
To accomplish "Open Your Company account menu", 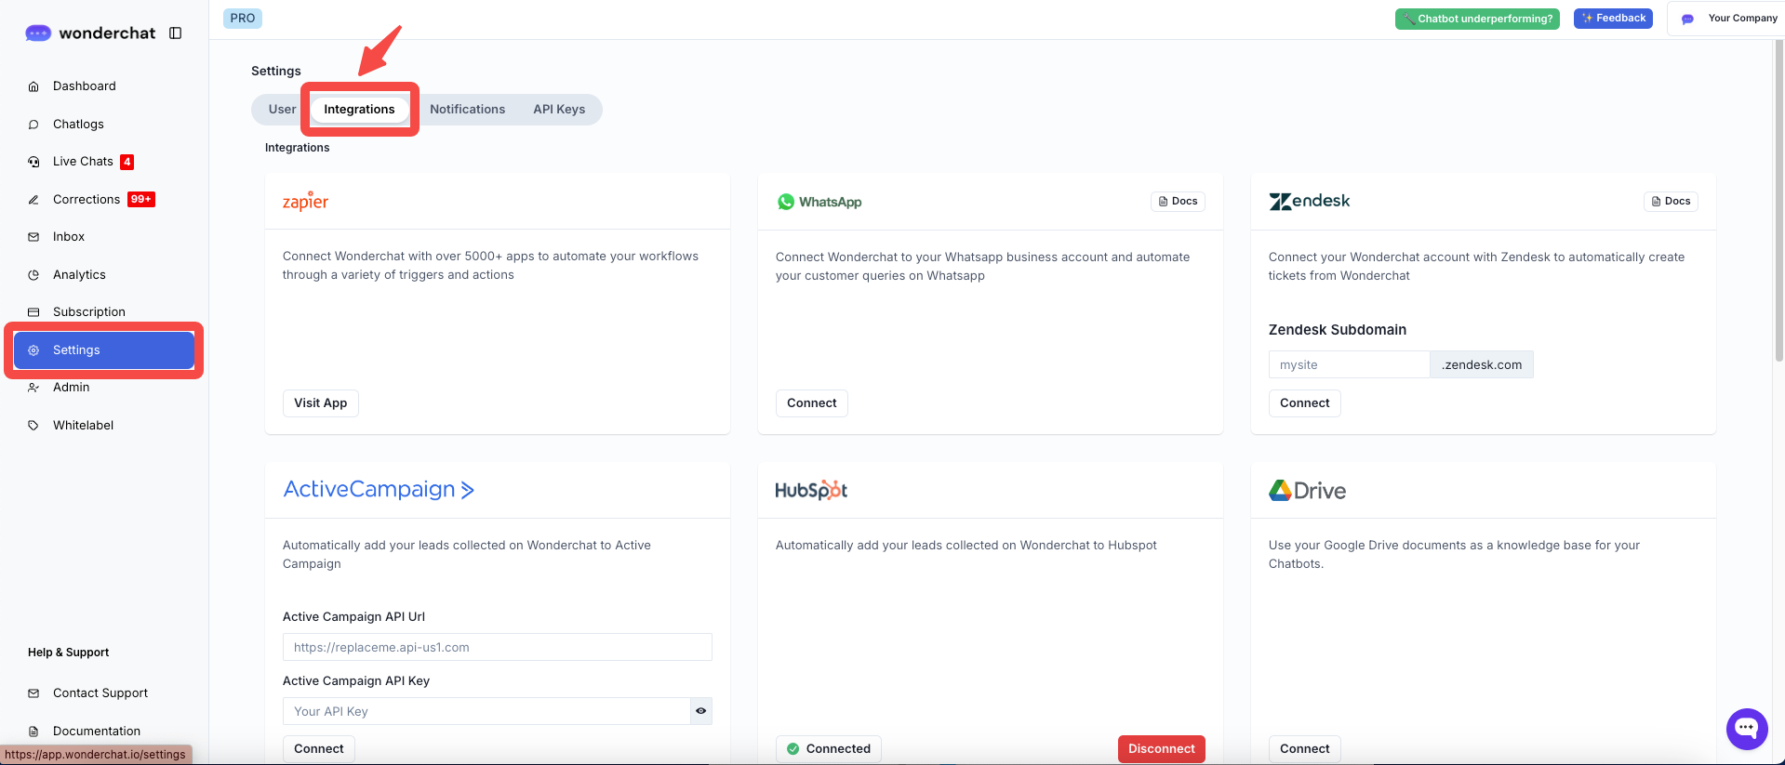I will [1729, 19].
